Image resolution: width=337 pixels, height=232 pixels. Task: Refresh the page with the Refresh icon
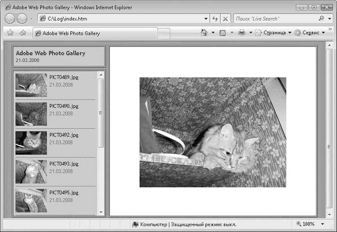pos(215,19)
